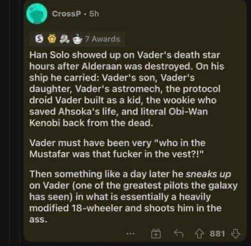251x246 pixels.
Task: Open the three-dot more options menu
Action: click(x=130, y=233)
